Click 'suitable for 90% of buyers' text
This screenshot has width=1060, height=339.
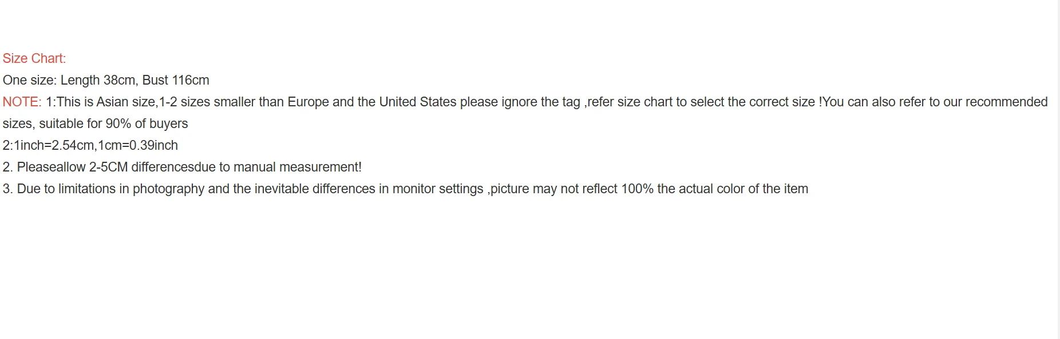113,123
